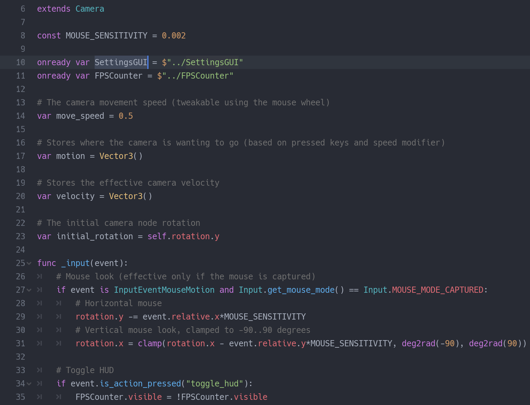
Task: Collapse the fold arrow at line 34
Action: click(29, 384)
